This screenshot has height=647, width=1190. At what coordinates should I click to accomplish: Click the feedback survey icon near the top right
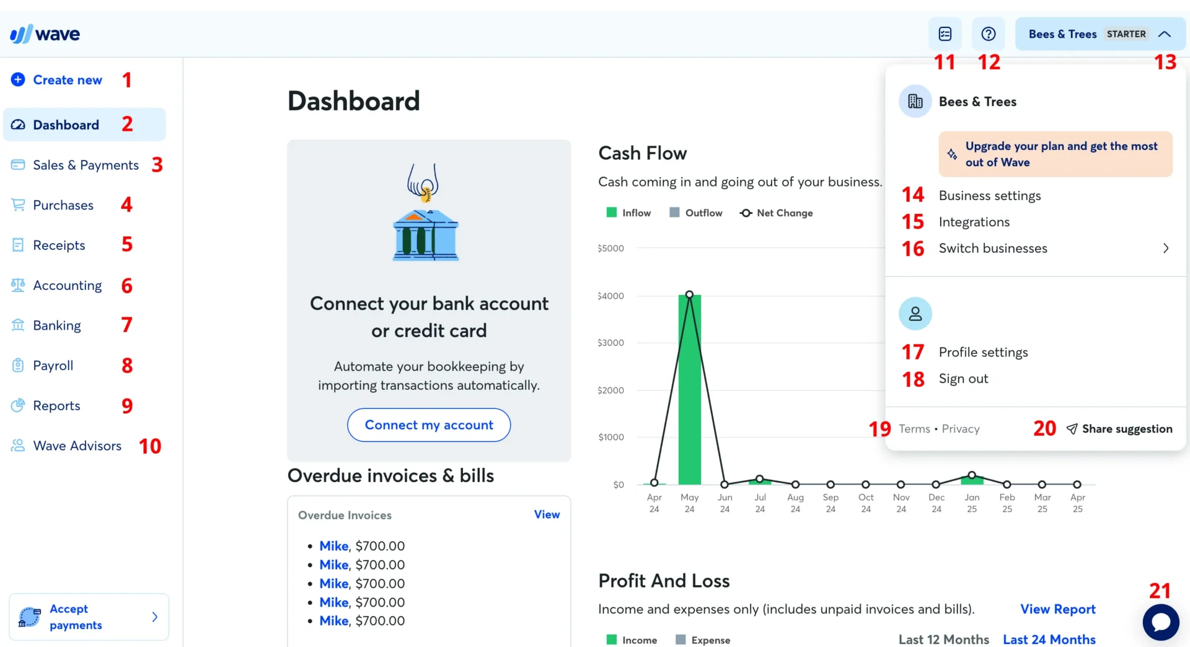(x=945, y=34)
